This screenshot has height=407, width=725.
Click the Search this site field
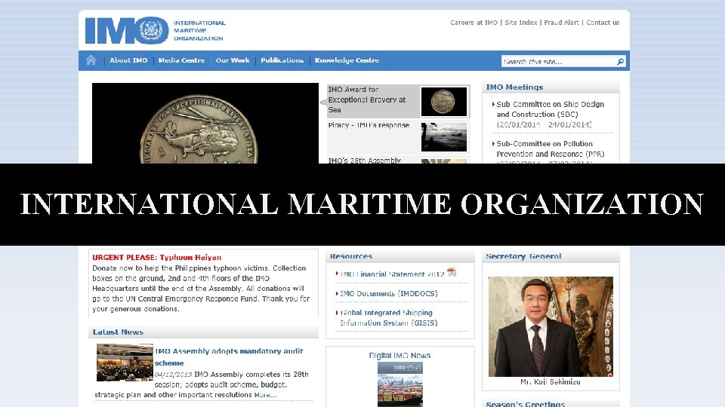[558, 61]
